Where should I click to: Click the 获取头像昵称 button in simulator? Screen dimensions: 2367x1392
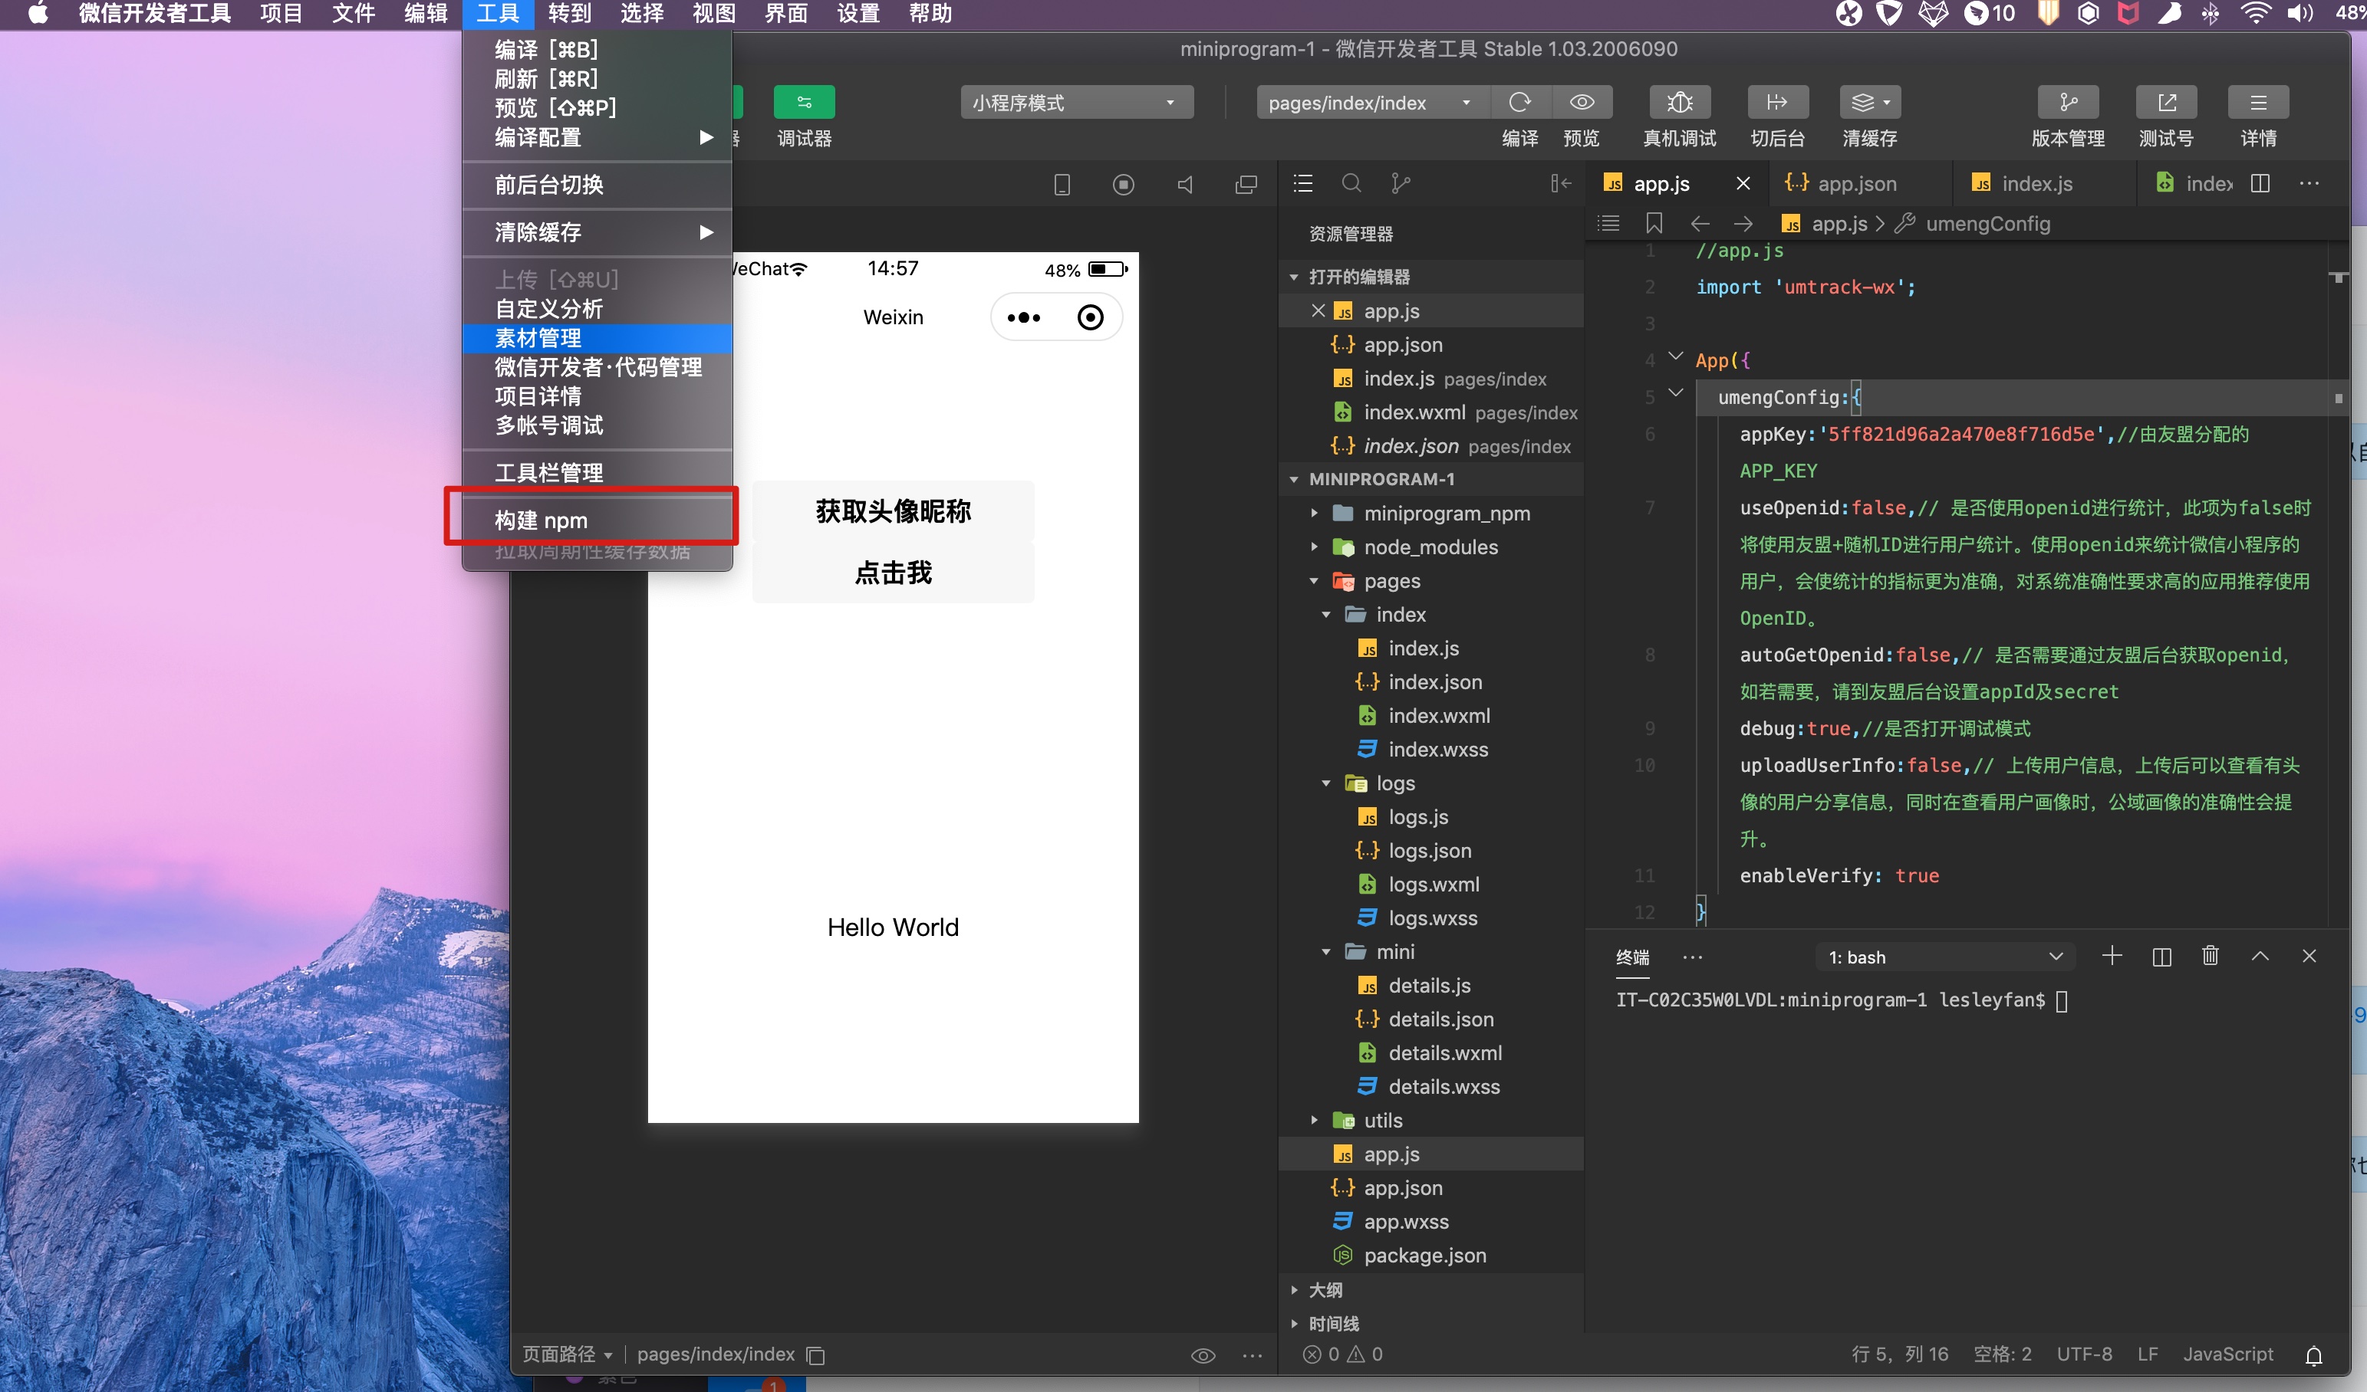894,511
